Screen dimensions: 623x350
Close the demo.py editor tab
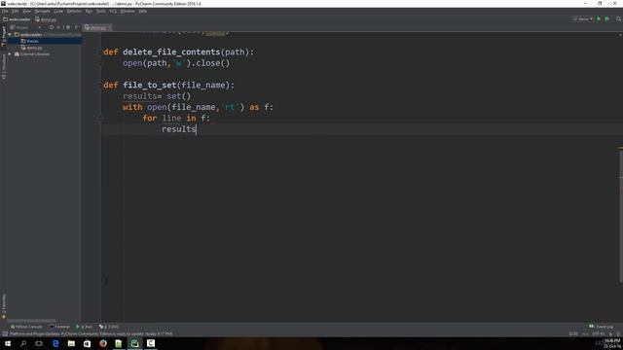pos(109,27)
